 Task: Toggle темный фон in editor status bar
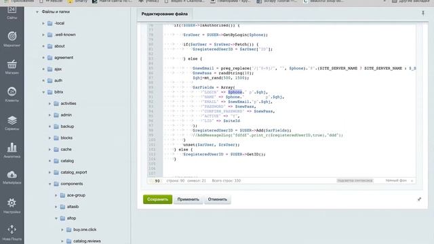pyautogui.click(x=396, y=181)
